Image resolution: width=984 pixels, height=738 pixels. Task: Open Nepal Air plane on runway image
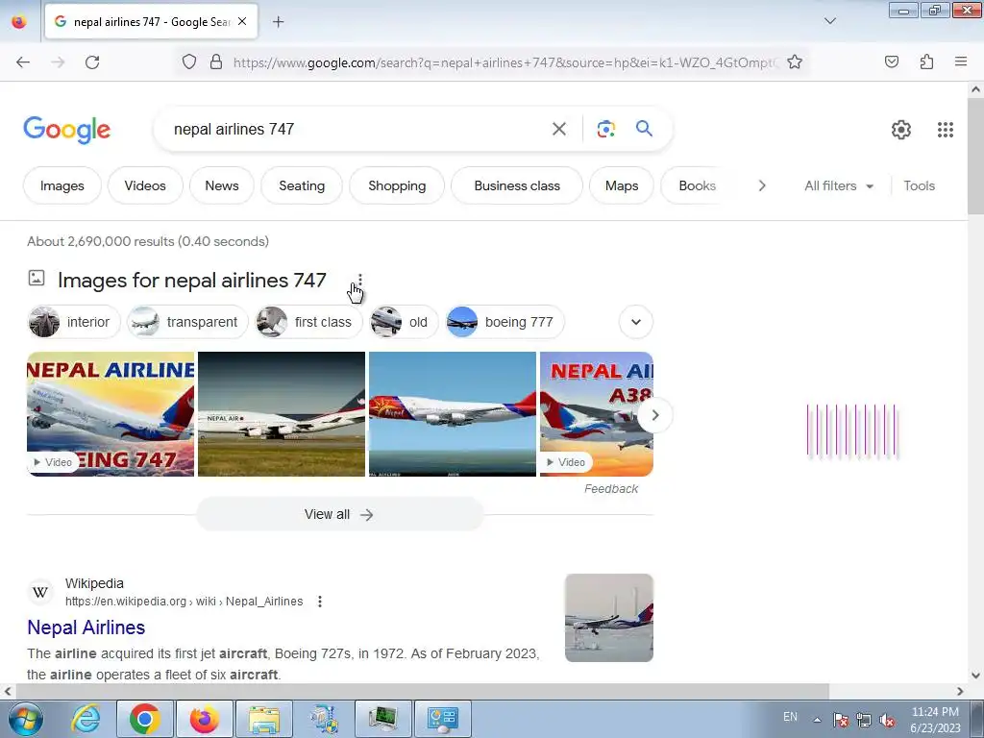(282, 414)
